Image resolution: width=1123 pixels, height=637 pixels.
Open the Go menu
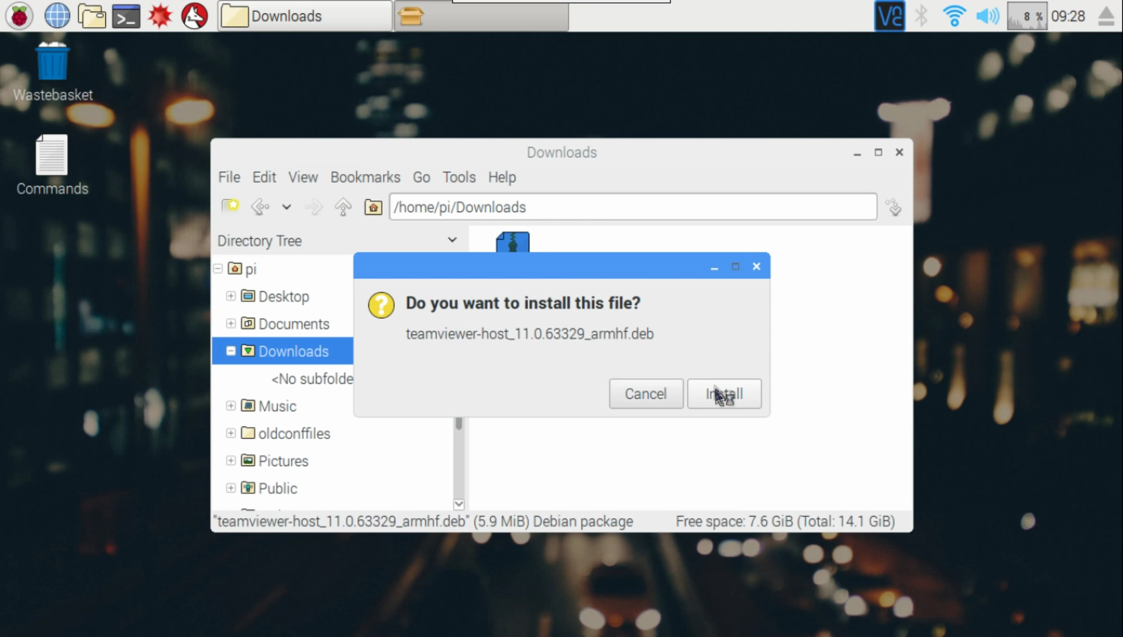click(x=422, y=177)
